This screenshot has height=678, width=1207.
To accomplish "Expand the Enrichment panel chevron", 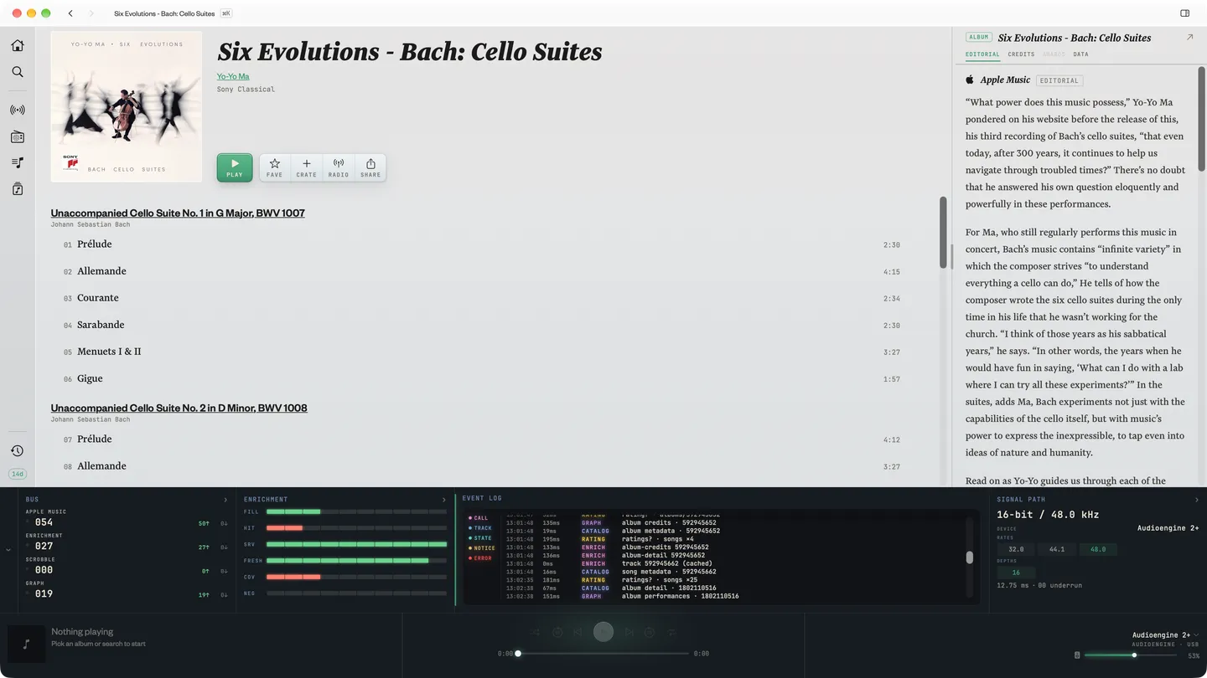I will tap(444, 500).
